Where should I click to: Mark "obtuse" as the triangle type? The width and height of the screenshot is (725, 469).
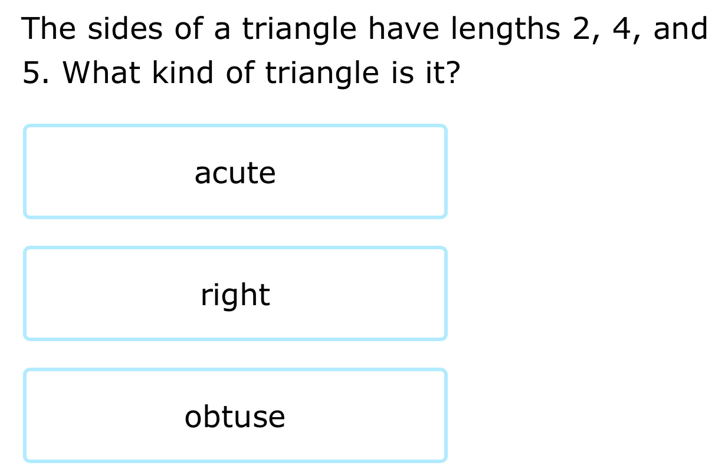(x=235, y=415)
